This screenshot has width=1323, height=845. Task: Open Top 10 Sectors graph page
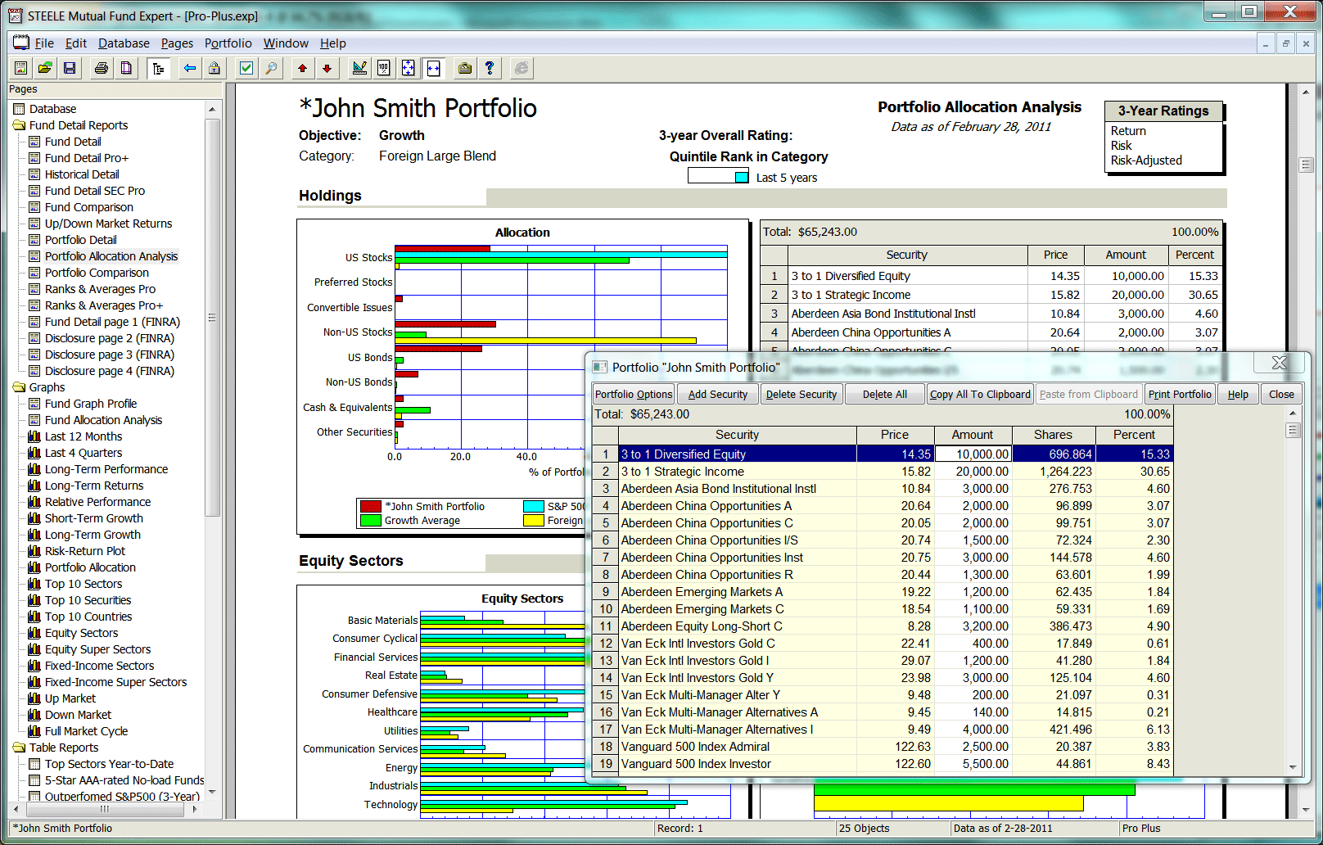pyautogui.click(x=83, y=584)
